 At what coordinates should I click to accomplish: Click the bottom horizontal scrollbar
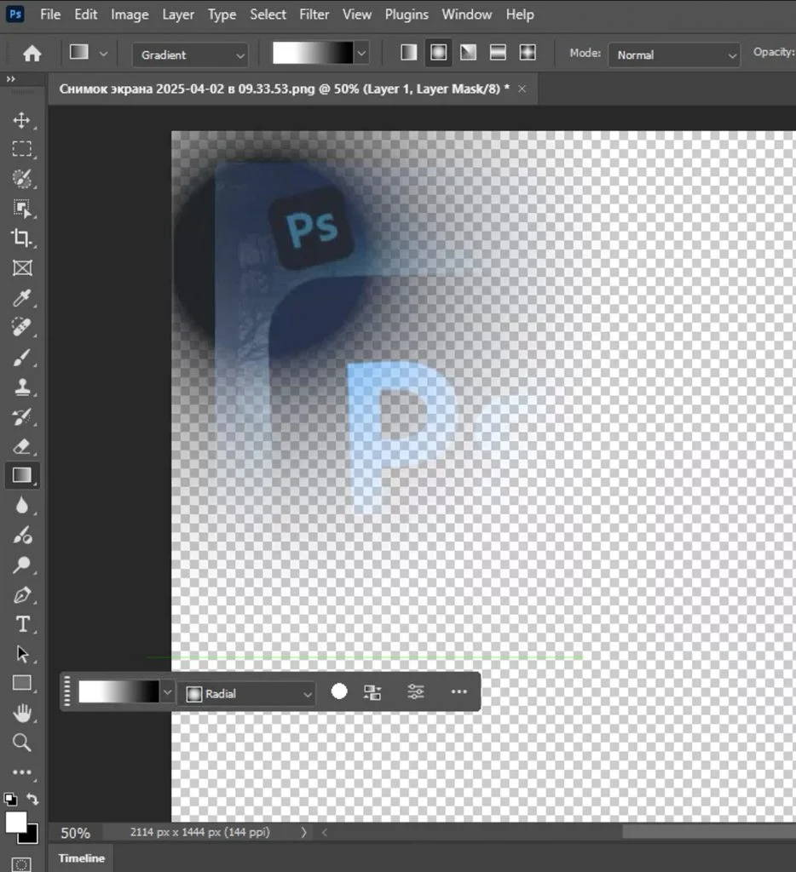(x=707, y=832)
